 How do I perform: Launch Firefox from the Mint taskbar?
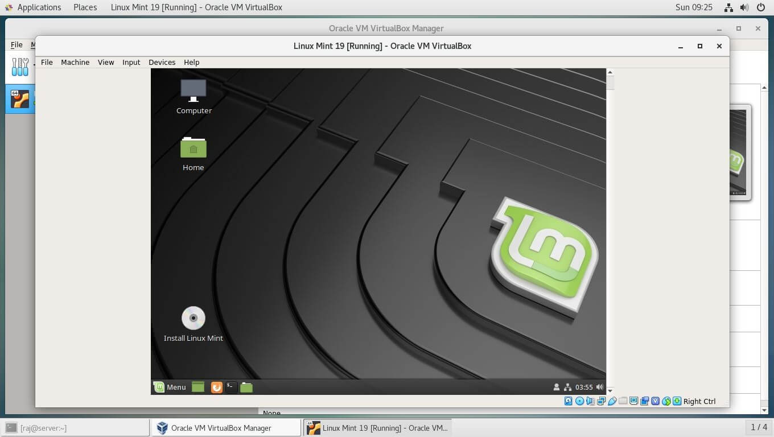(x=216, y=387)
